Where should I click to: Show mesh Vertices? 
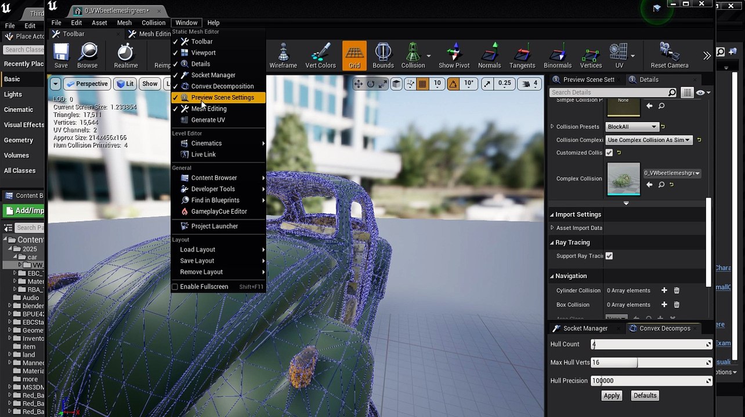click(591, 56)
